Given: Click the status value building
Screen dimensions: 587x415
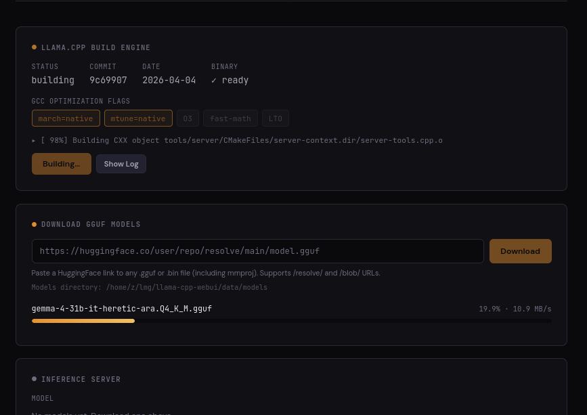Looking at the screenshot, I should point(53,80).
